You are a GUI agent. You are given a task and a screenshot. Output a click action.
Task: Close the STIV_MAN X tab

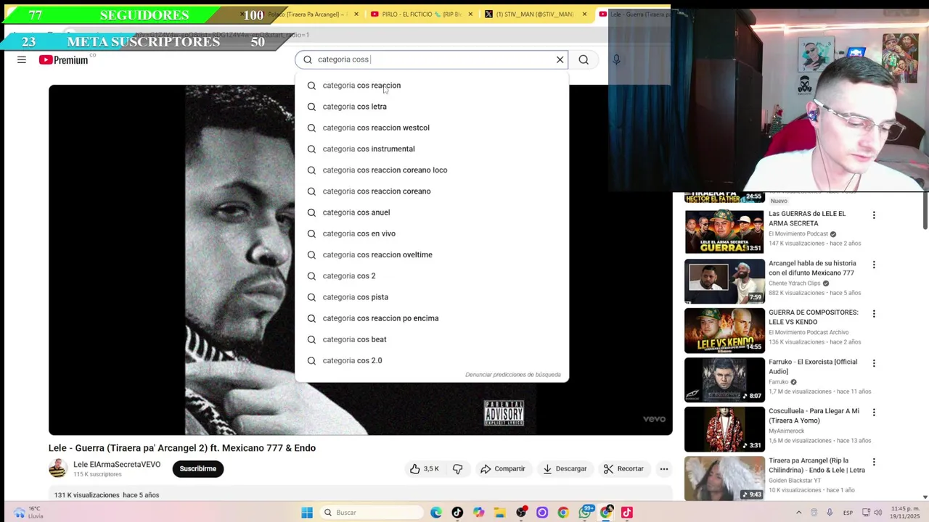pos(585,14)
